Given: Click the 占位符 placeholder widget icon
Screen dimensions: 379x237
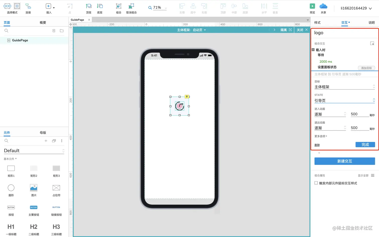Looking at the screenshot, I should pos(56,188).
